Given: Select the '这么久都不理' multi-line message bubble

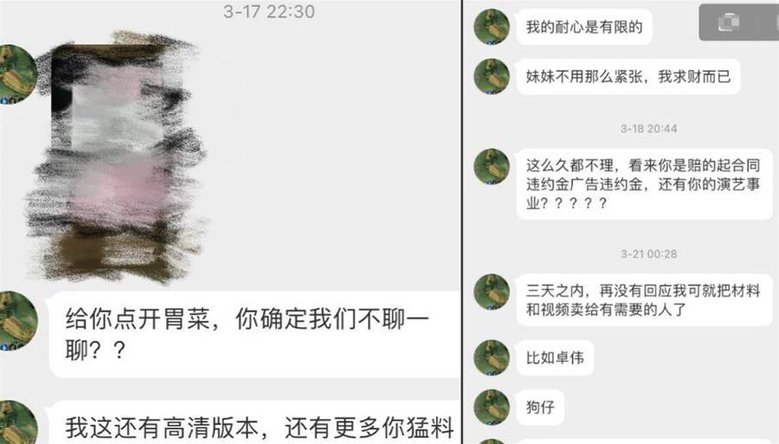Looking at the screenshot, I should tap(644, 183).
